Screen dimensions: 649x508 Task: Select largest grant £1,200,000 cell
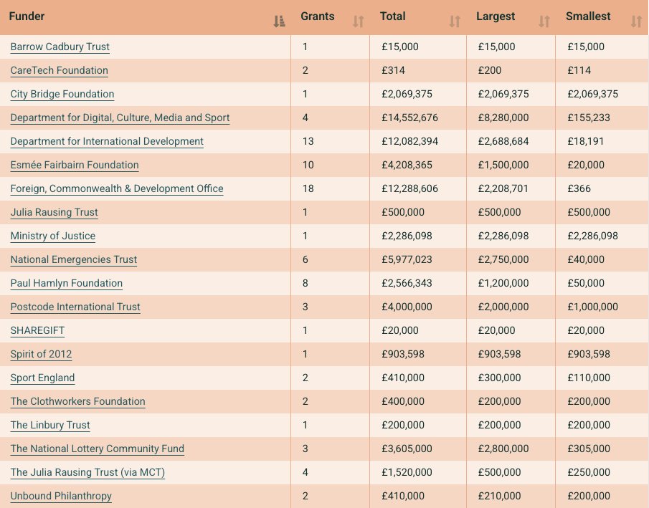coord(511,283)
